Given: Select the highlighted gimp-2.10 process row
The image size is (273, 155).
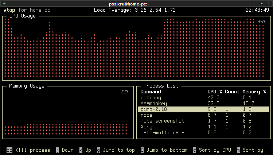Looking at the screenshot, I should (203, 109).
